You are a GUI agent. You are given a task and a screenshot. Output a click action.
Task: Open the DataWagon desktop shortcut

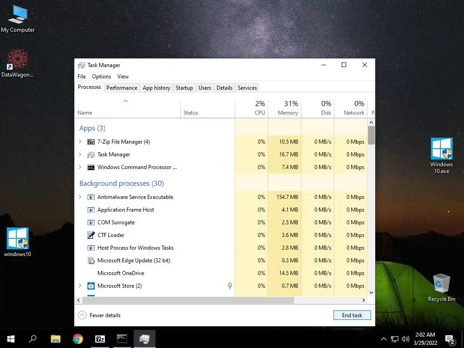click(18, 63)
